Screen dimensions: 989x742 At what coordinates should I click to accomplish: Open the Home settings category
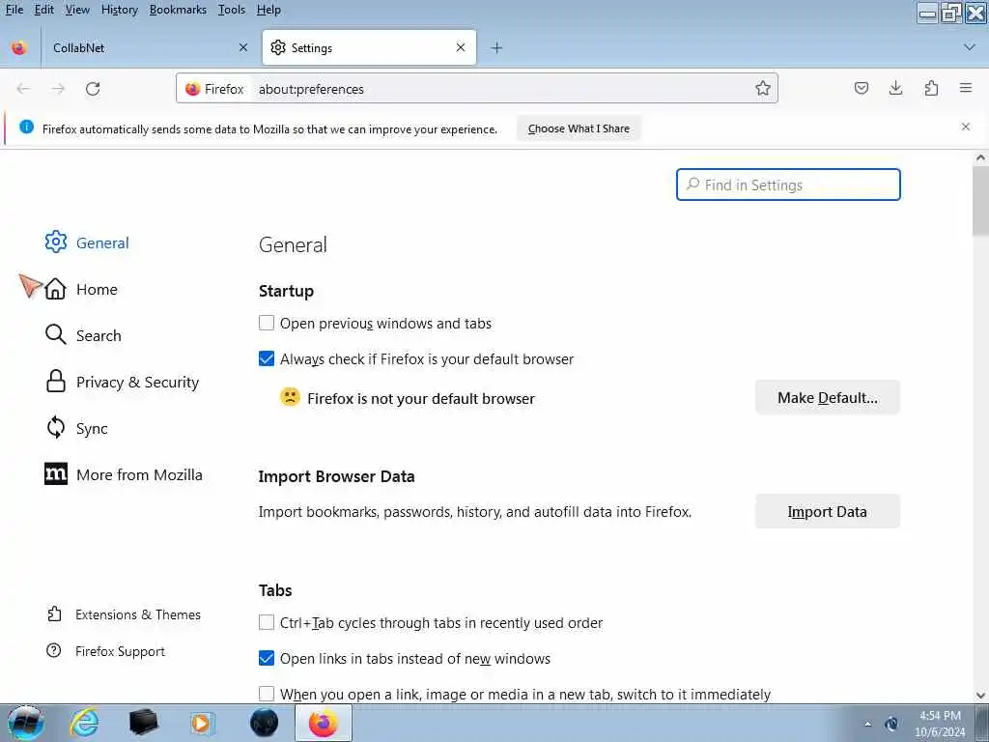pos(81,289)
